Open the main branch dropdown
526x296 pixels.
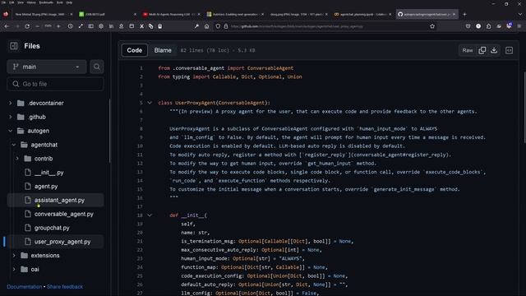[47, 67]
